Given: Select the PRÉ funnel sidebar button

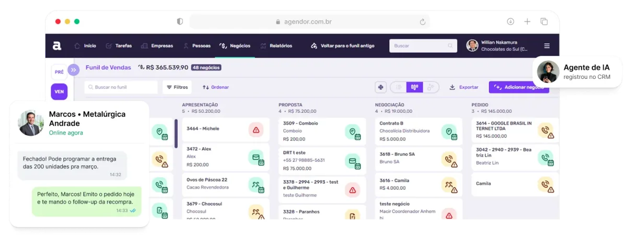Looking at the screenshot, I should point(59,72).
